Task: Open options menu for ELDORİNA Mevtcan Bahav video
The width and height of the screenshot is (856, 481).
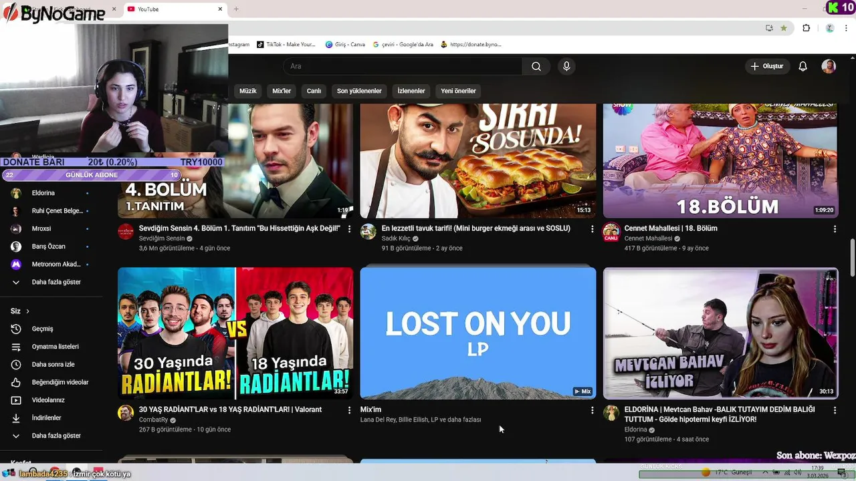Action: [835, 410]
